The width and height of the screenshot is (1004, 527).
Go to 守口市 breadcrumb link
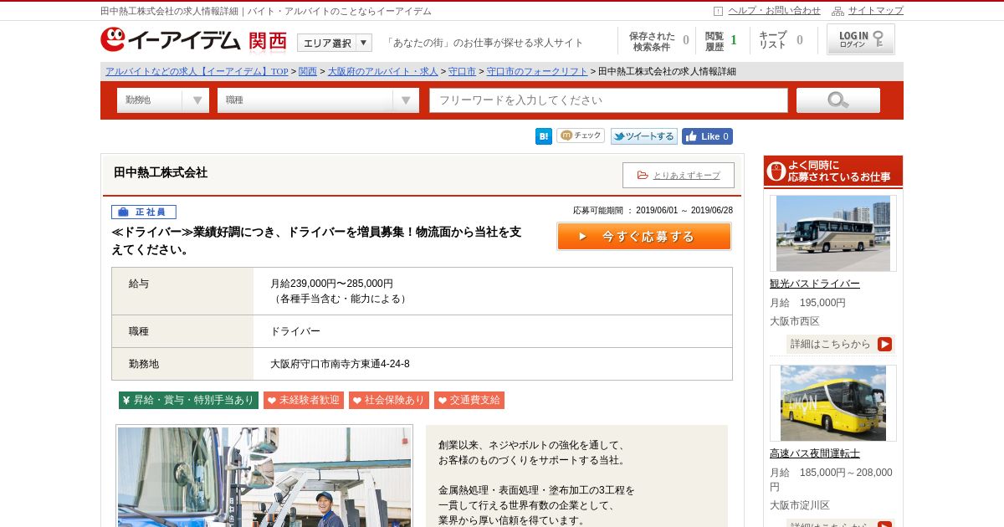pos(462,71)
